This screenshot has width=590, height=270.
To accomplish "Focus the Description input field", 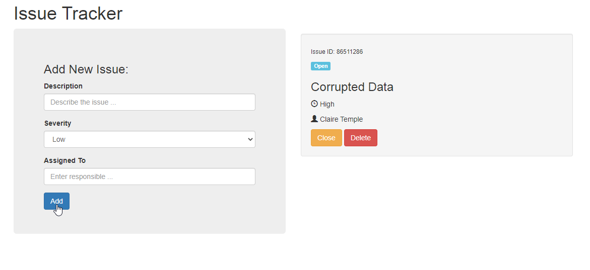I will click(x=149, y=102).
